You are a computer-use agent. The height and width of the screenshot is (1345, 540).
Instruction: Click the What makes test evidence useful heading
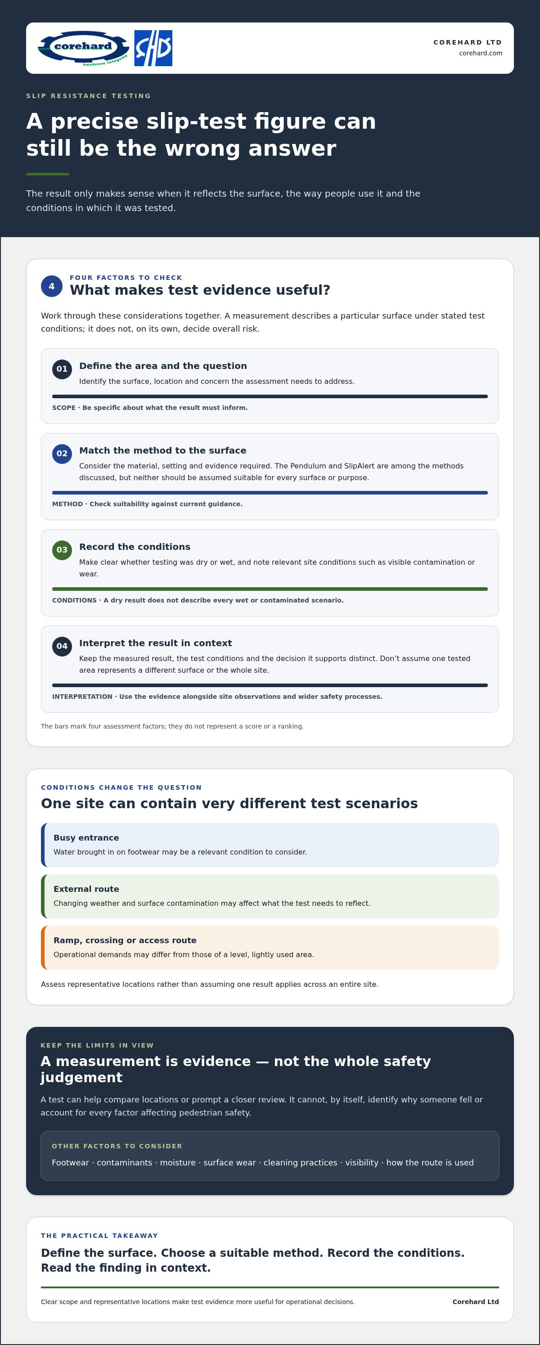pyautogui.click(x=200, y=290)
